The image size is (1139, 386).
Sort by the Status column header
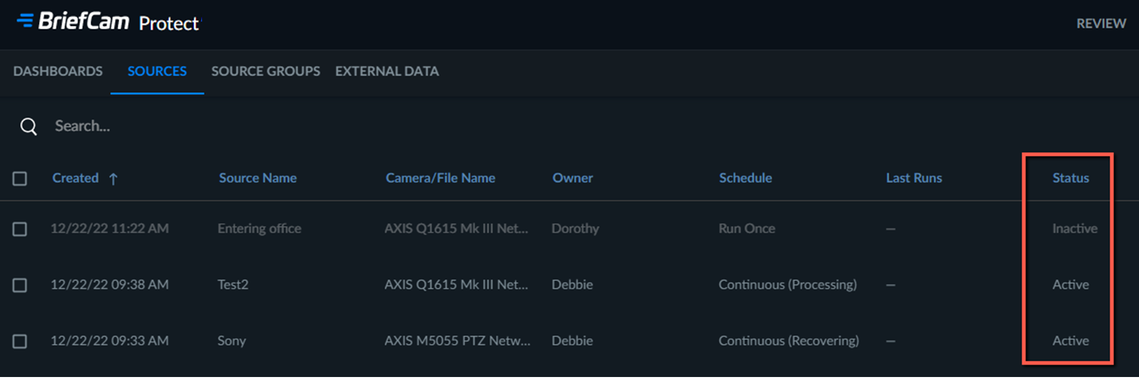pos(1071,178)
